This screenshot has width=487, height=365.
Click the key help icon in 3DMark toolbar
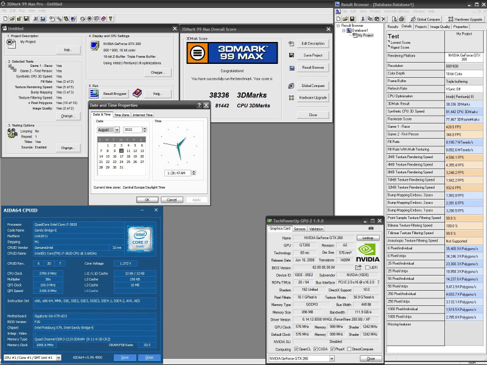click(x=111, y=19)
